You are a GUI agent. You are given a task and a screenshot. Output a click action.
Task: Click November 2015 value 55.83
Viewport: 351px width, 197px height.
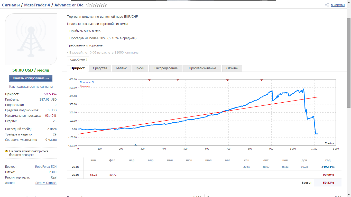coord(285,167)
